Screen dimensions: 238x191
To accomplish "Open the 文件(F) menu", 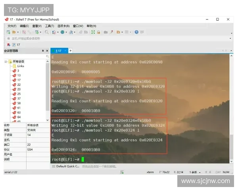I will (12, 26).
